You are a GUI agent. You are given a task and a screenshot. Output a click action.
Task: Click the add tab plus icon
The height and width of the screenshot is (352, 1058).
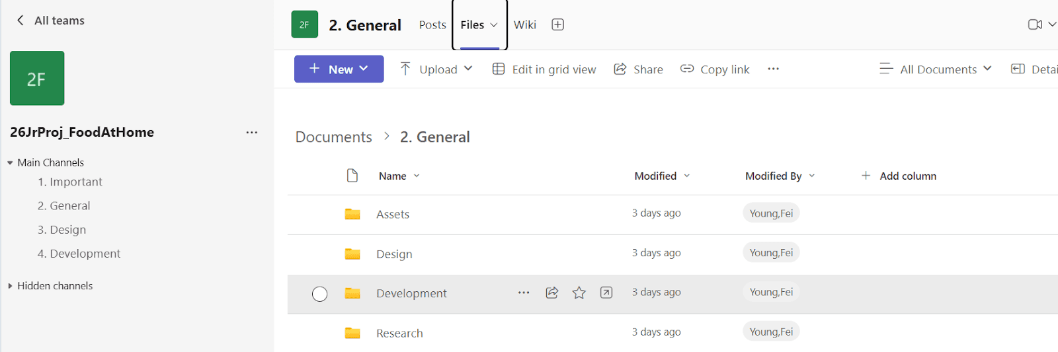(x=557, y=24)
